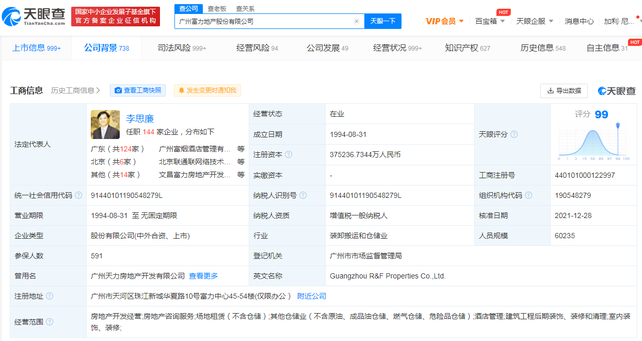This screenshot has width=642, height=341.
Task: Open 消息中心 message center
Action: coord(579,21)
